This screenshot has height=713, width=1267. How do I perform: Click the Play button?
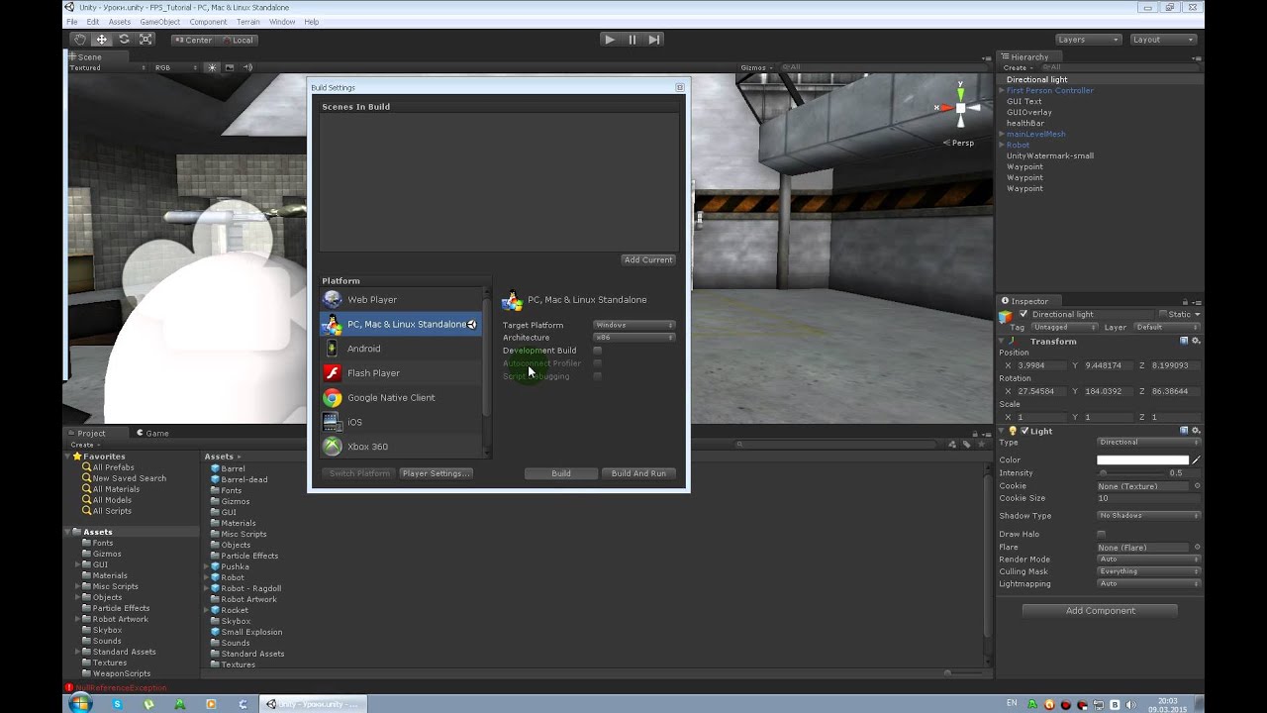(x=610, y=40)
